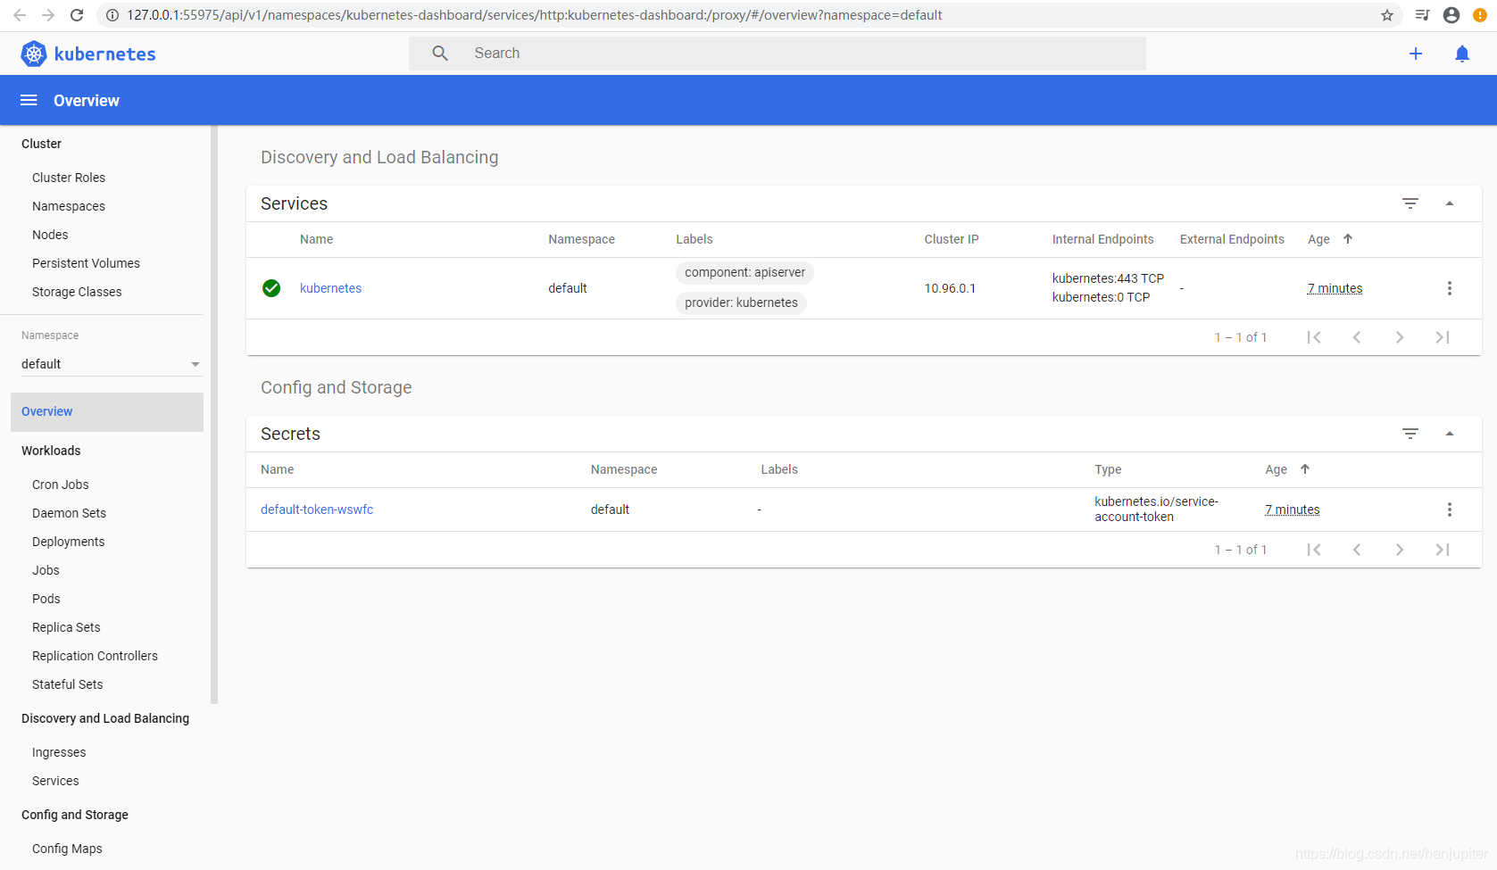Click Config and Storage sidebar heading
The width and height of the screenshot is (1497, 870).
[x=75, y=815]
